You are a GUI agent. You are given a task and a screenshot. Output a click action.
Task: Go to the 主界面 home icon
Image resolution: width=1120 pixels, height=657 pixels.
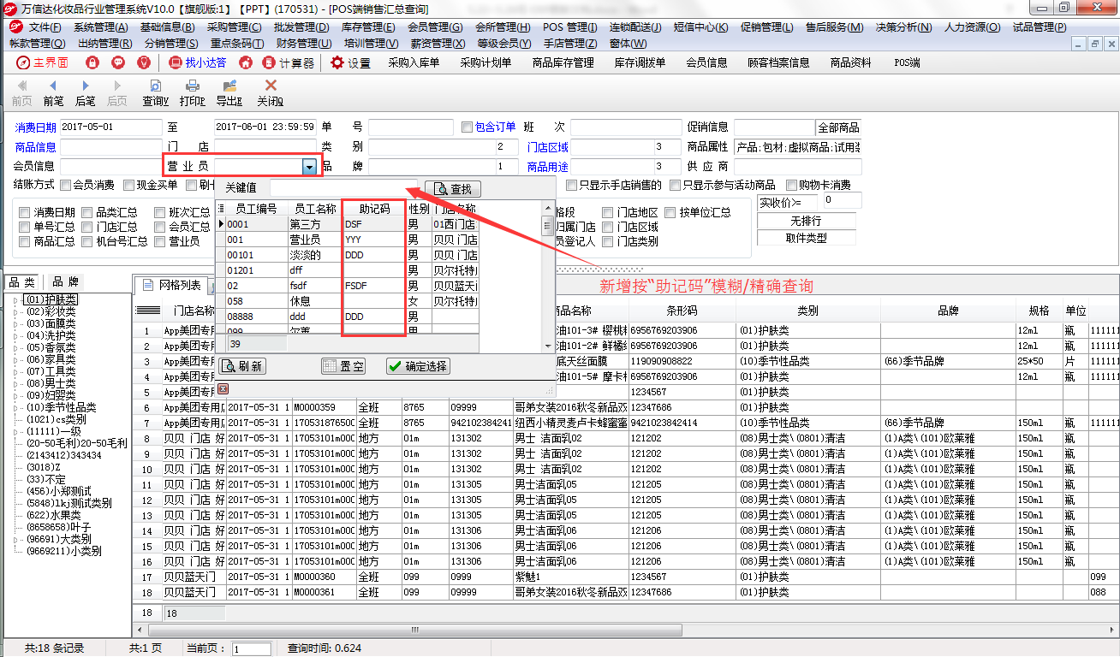pyautogui.click(x=23, y=62)
